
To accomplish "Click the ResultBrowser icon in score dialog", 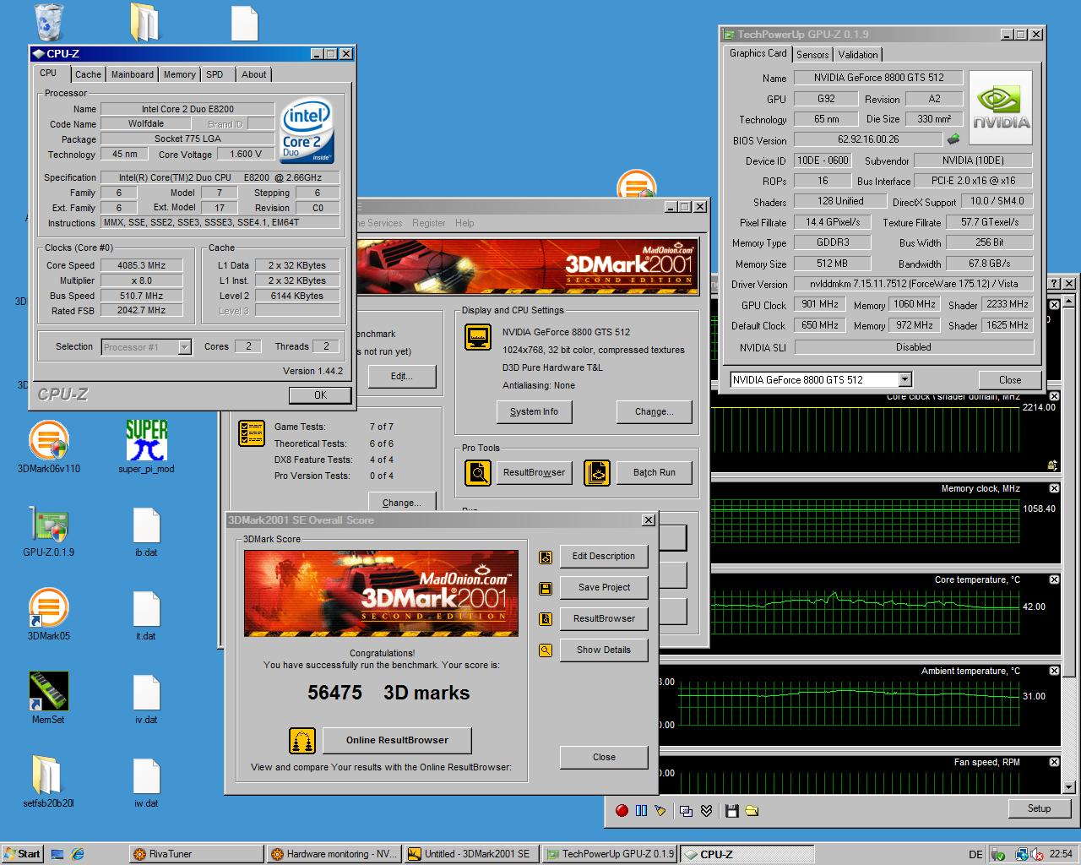I will (546, 619).
